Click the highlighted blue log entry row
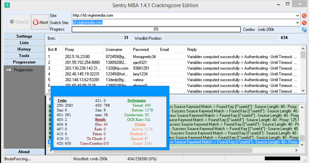309x163 pixels. [x=234, y=142]
